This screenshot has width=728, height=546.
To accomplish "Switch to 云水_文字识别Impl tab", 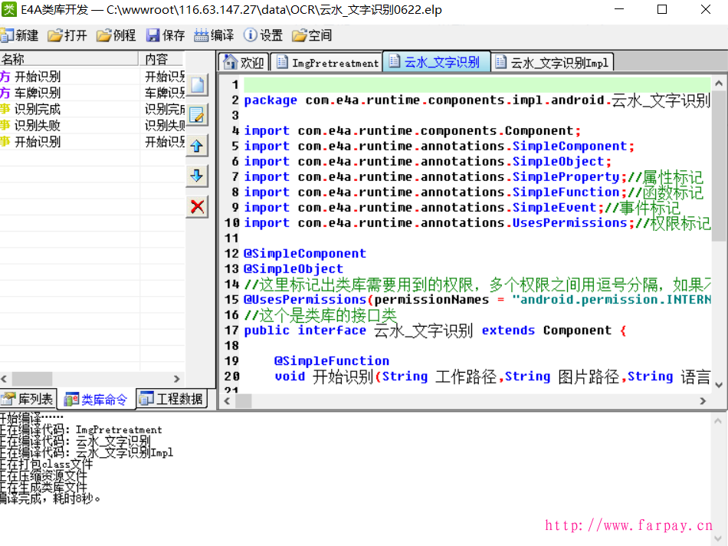I will pyautogui.click(x=552, y=63).
